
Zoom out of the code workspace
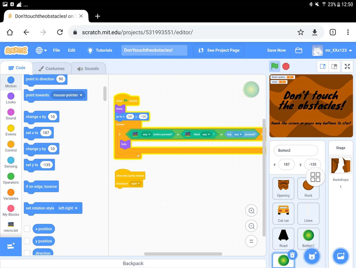pyautogui.click(x=251, y=226)
